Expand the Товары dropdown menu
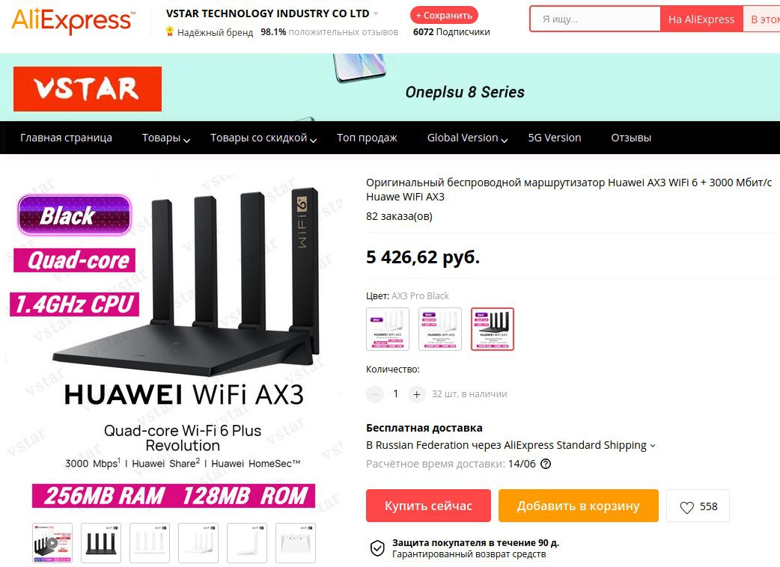This screenshot has height=567, width=780. [165, 138]
